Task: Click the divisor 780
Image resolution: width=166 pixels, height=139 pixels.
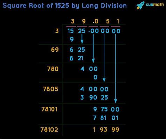Action: click(x=53, y=69)
